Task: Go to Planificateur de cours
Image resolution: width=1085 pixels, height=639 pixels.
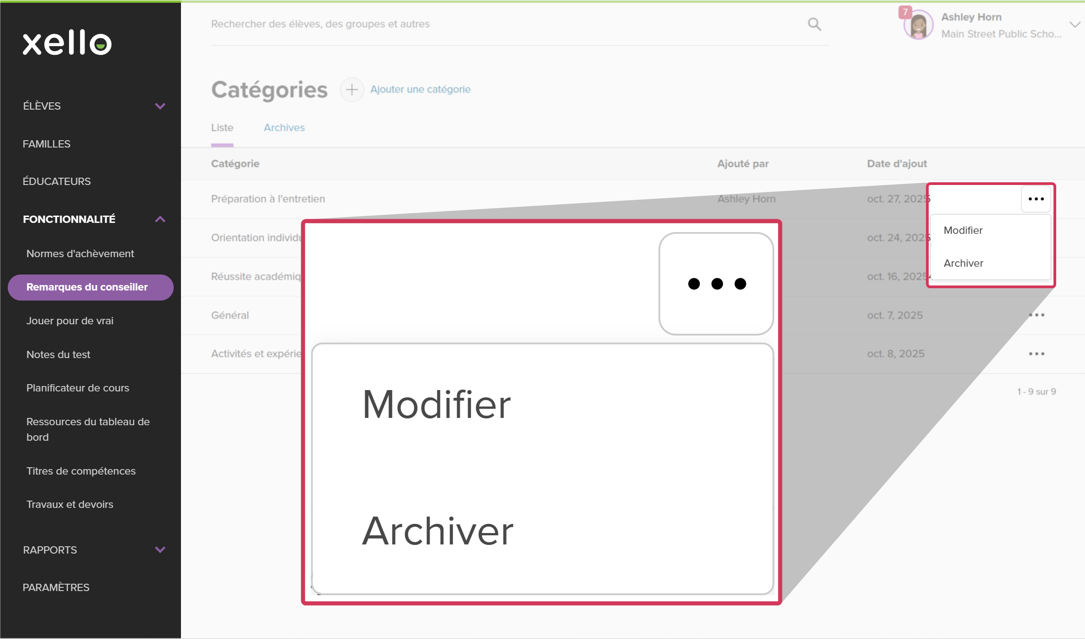Action: [x=78, y=388]
